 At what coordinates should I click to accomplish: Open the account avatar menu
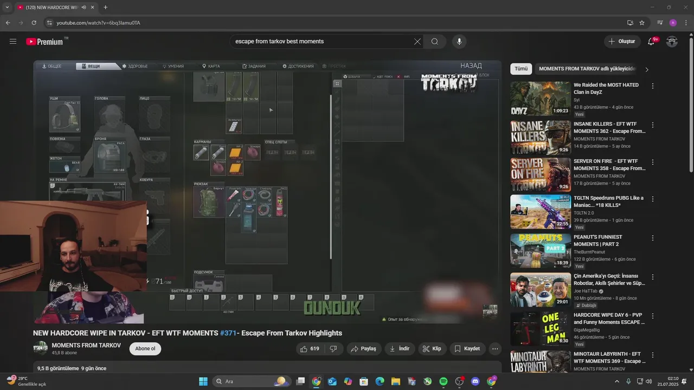click(x=672, y=41)
